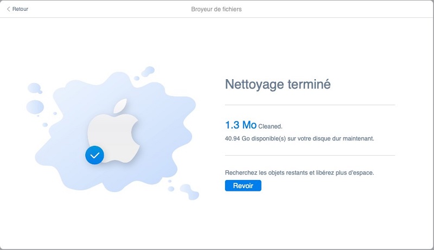Click the '1.3 Mo' cleaned amount
This screenshot has height=250, width=434.
pos(241,125)
